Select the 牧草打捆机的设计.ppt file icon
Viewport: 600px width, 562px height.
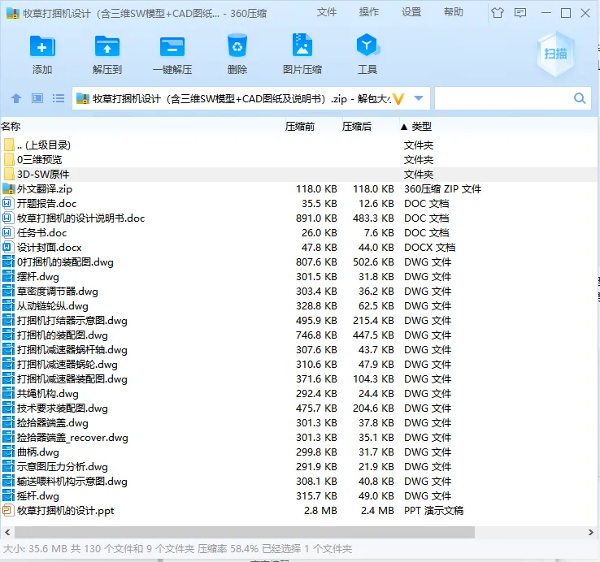point(7,510)
